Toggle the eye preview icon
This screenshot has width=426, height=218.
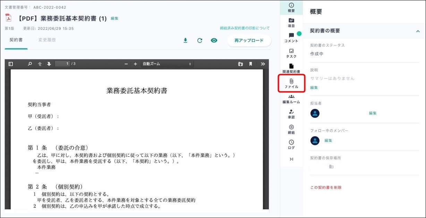click(214, 40)
